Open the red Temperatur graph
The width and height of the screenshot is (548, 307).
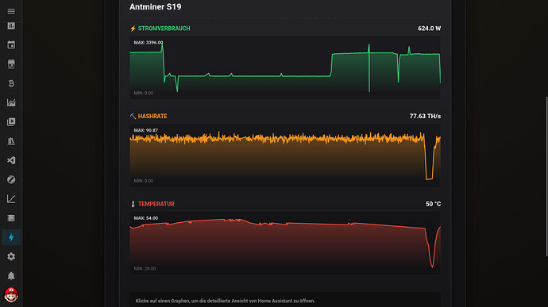pos(285,243)
